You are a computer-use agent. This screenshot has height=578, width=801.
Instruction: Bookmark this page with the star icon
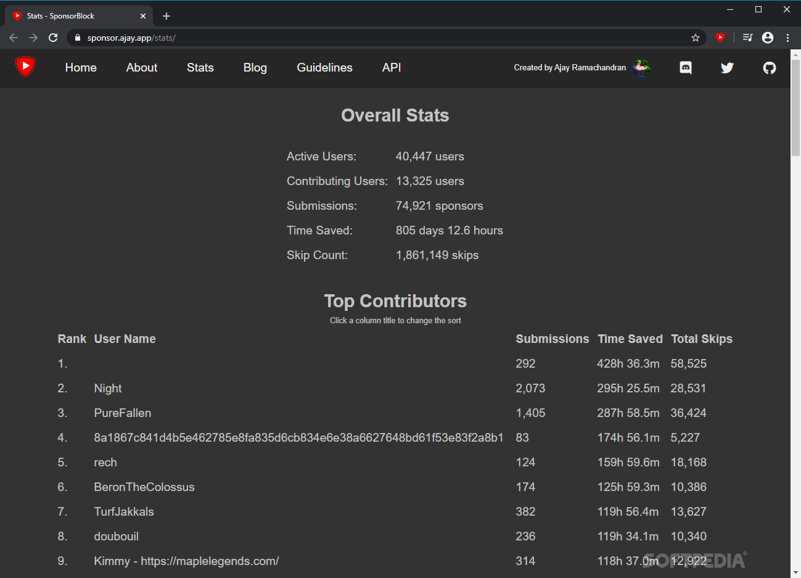(696, 38)
